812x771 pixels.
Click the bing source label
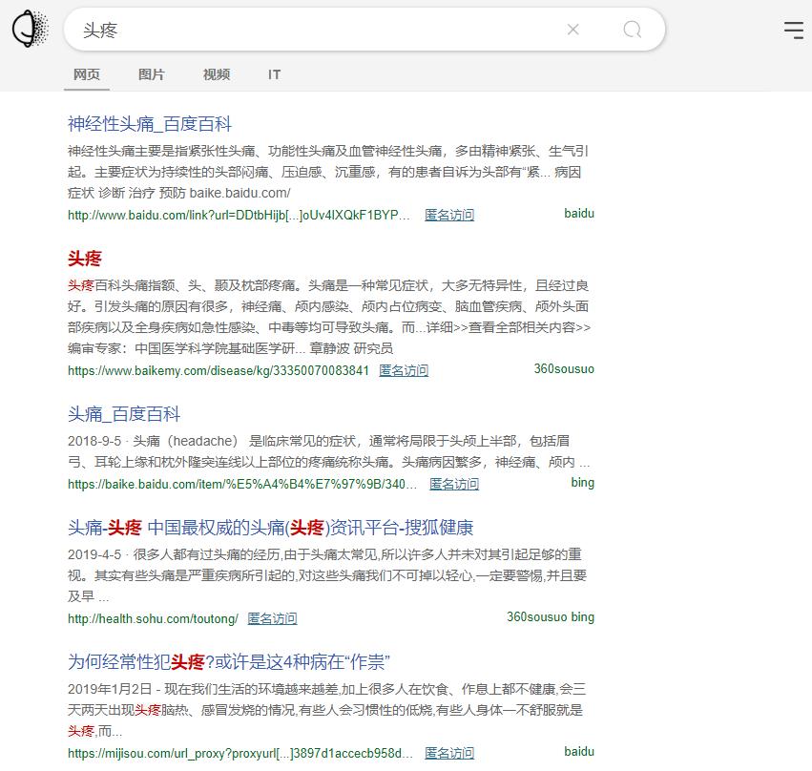coord(582,483)
